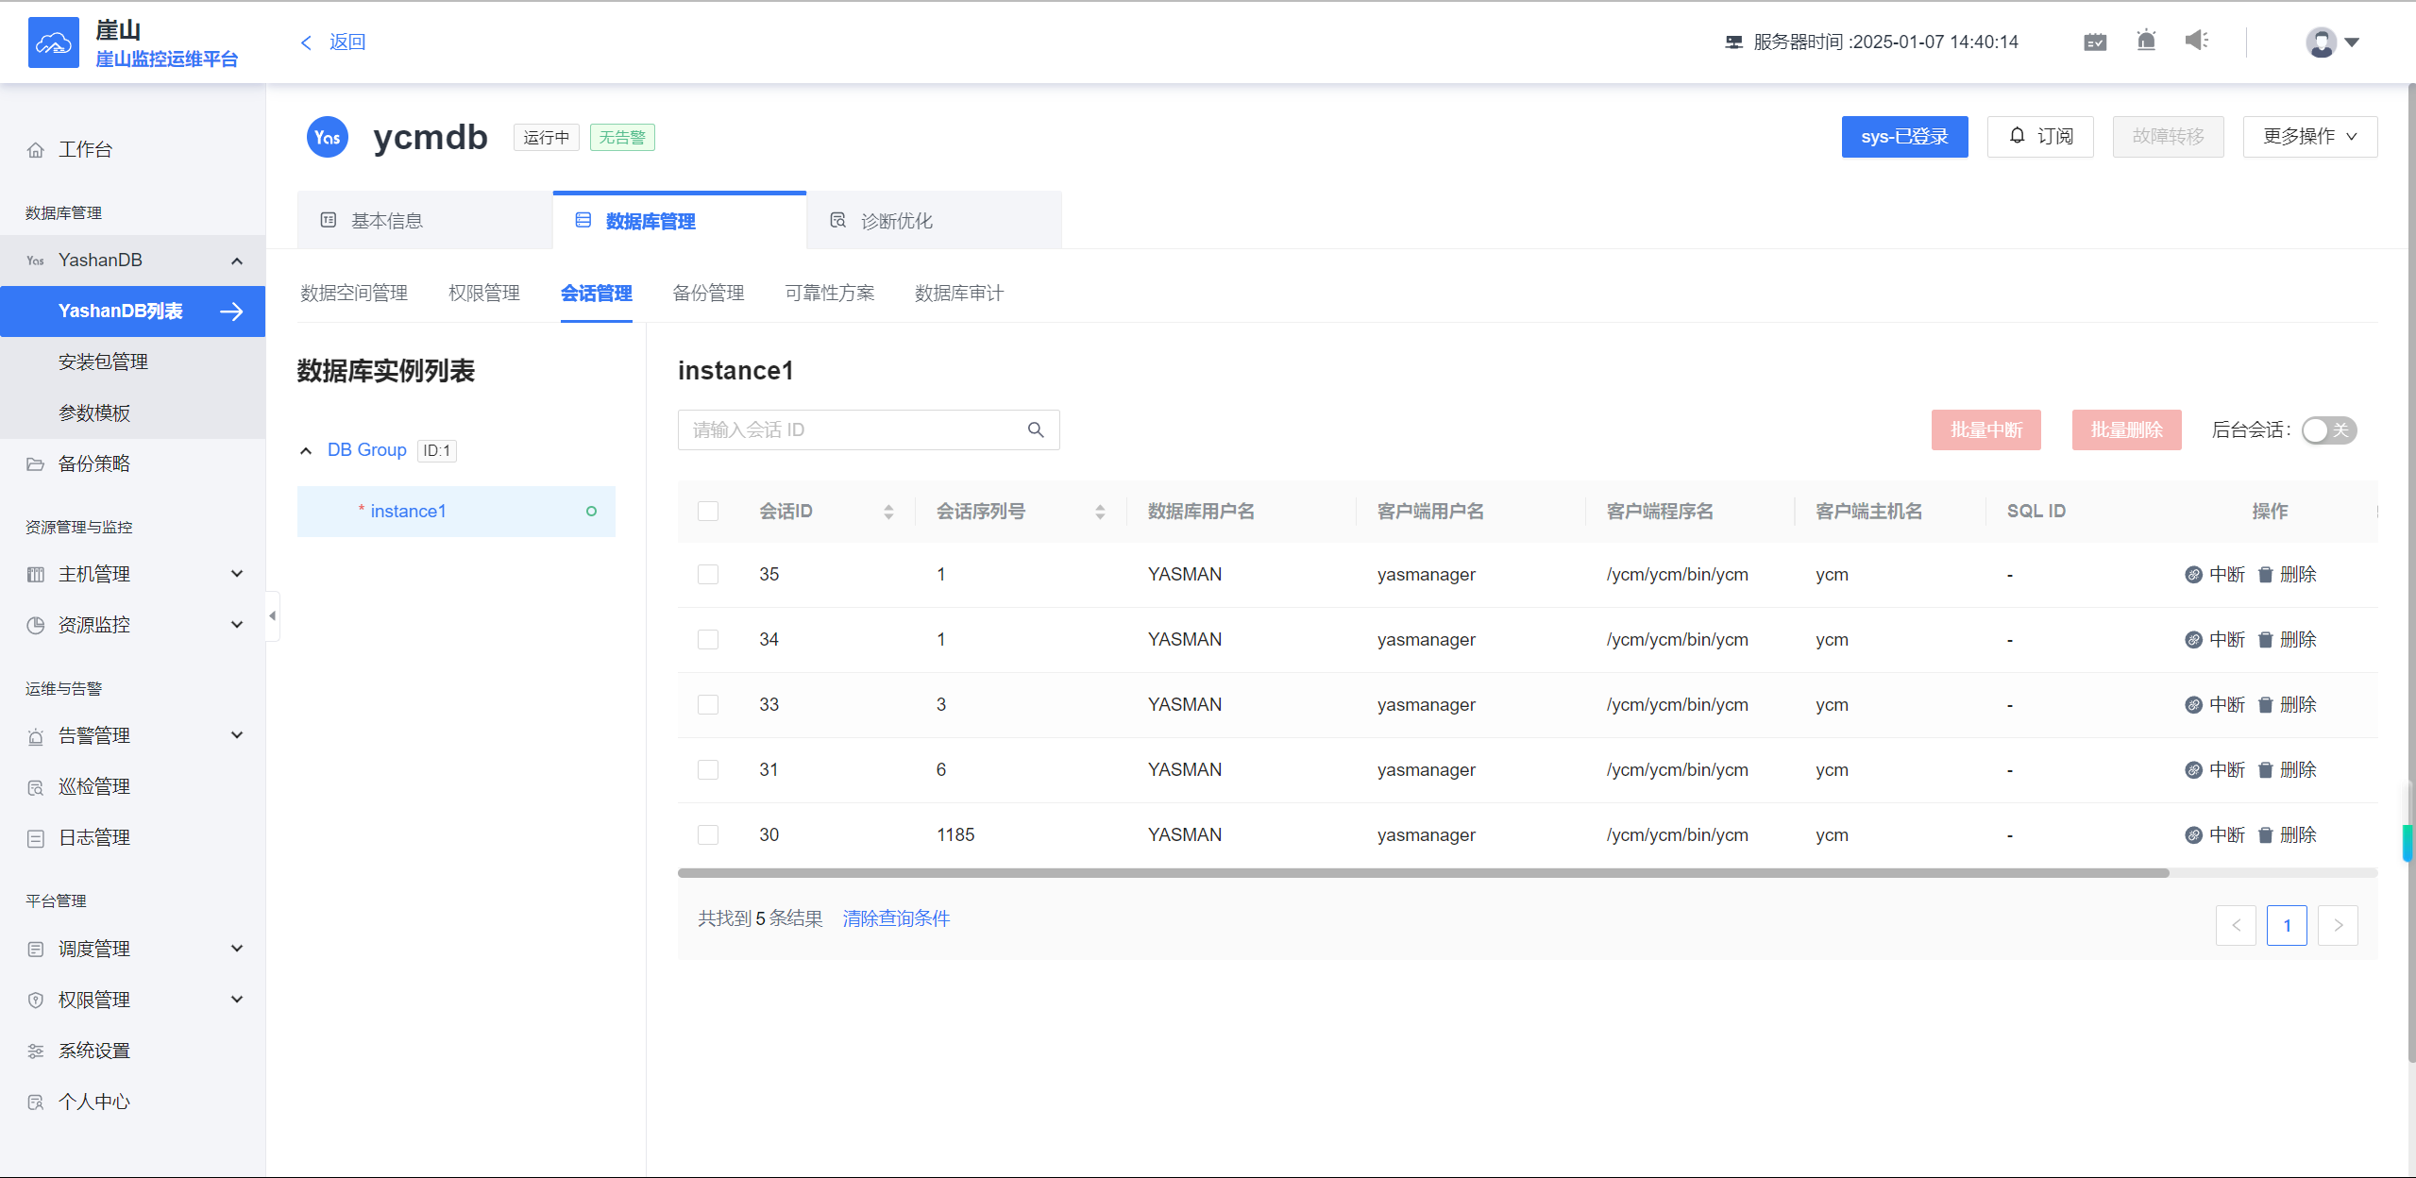Select instance1 in the instance list
Viewport: 2416px width, 1178px height.
[x=456, y=512]
